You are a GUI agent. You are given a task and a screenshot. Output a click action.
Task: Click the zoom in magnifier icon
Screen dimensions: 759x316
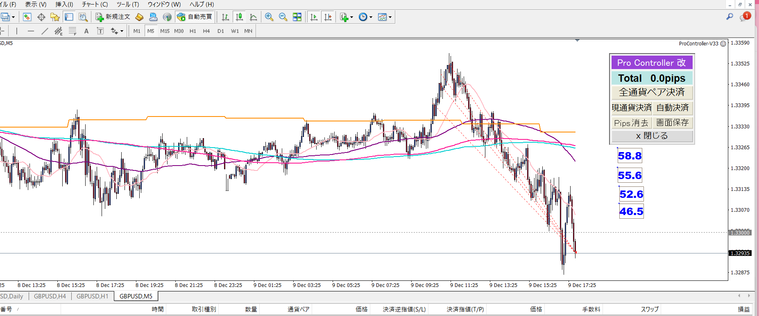coord(269,17)
